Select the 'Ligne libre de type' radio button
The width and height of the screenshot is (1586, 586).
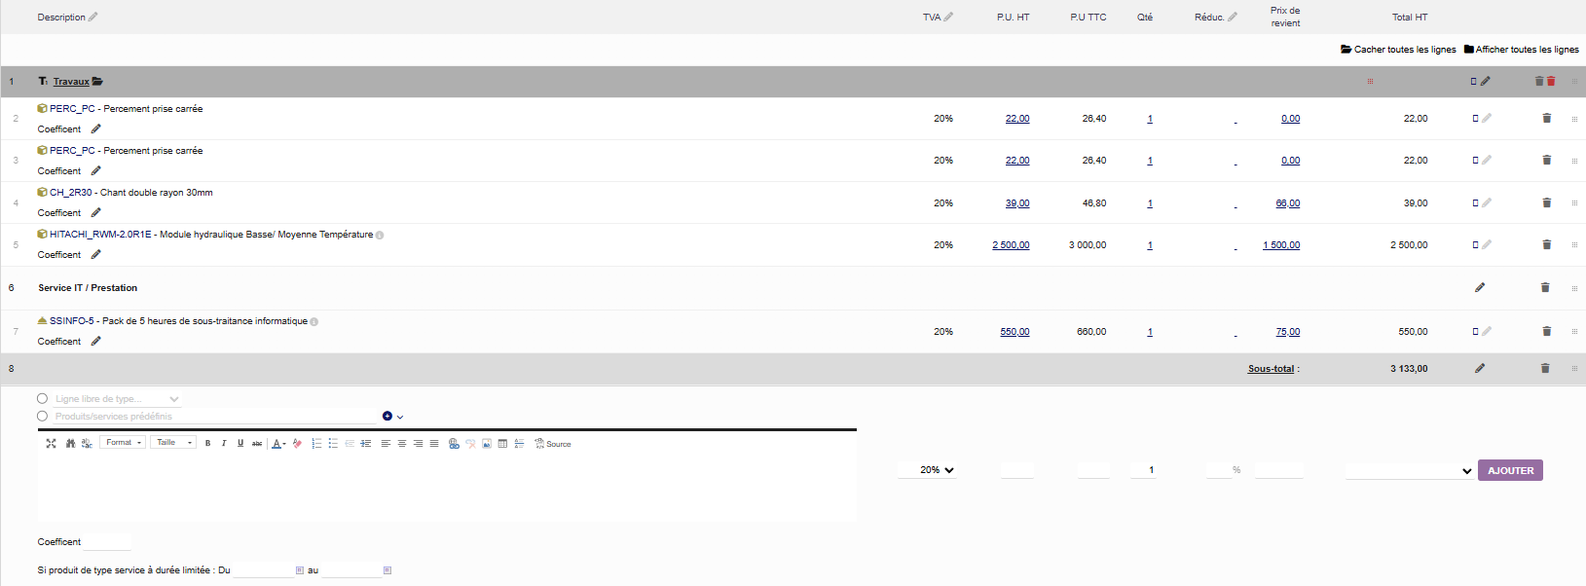point(42,399)
